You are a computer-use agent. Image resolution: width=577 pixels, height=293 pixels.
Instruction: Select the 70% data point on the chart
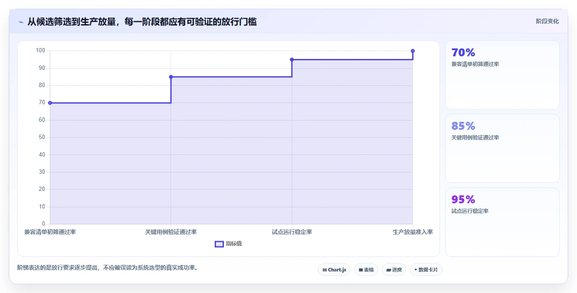[50, 103]
